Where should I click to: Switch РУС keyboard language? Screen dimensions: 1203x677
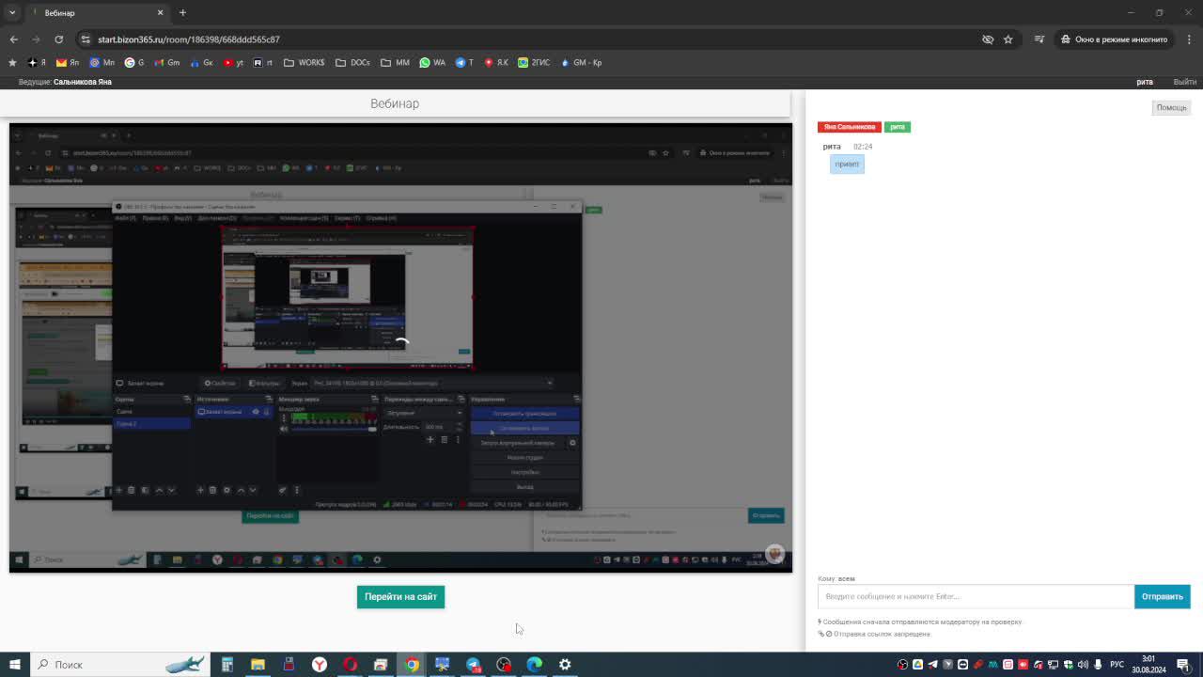(1117, 665)
